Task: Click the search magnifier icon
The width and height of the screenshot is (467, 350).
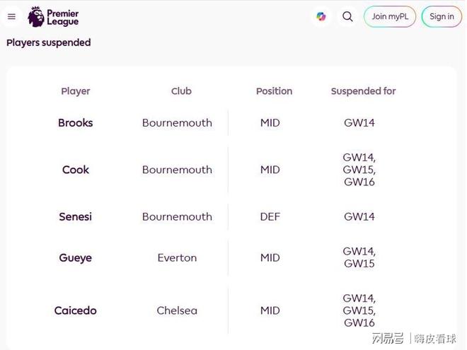Action: [347, 16]
